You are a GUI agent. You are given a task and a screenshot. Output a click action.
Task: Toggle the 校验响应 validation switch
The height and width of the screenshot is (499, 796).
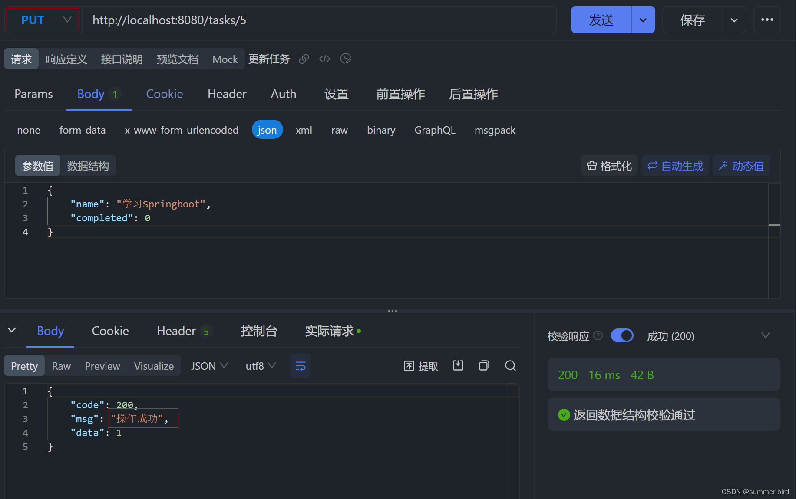coord(622,335)
